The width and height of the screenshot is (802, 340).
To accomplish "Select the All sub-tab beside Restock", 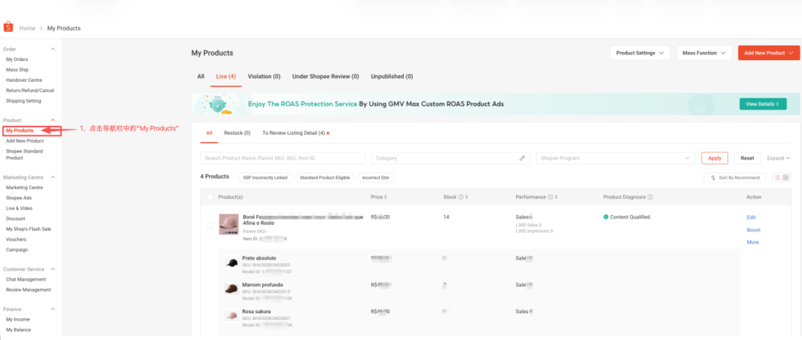I will [x=209, y=133].
